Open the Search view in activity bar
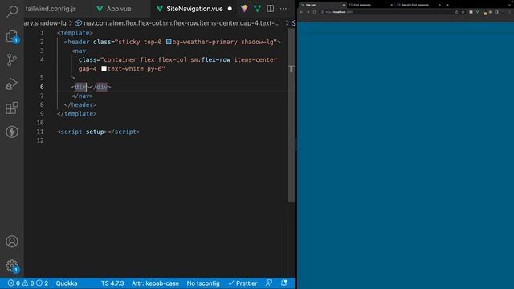Image resolution: width=514 pixels, height=289 pixels. (12, 10)
